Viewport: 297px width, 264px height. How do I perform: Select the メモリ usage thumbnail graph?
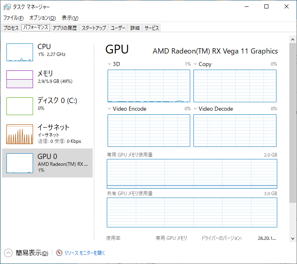20,79
